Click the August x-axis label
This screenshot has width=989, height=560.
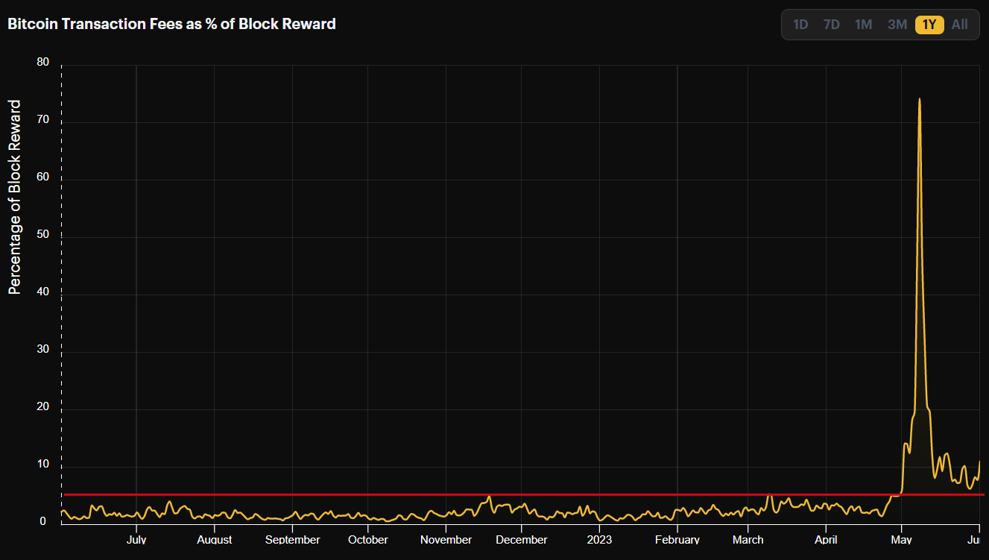pos(215,540)
